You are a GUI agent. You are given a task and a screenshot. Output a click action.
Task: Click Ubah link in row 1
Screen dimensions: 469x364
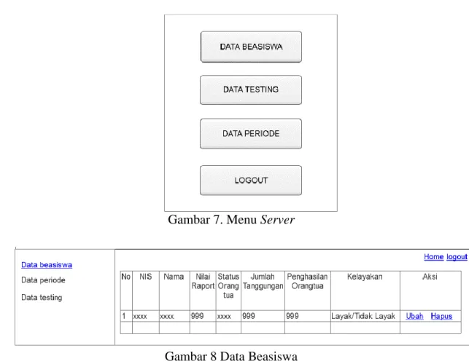pos(414,316)
